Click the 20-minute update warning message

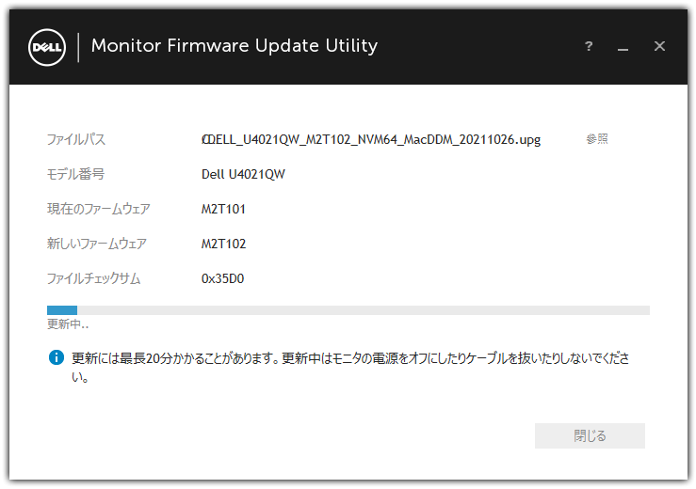[350, 367]
